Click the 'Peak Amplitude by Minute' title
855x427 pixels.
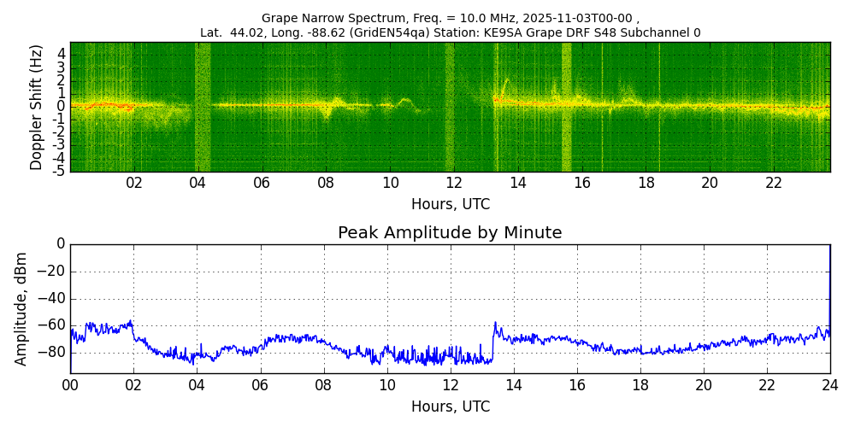(450, 233)
